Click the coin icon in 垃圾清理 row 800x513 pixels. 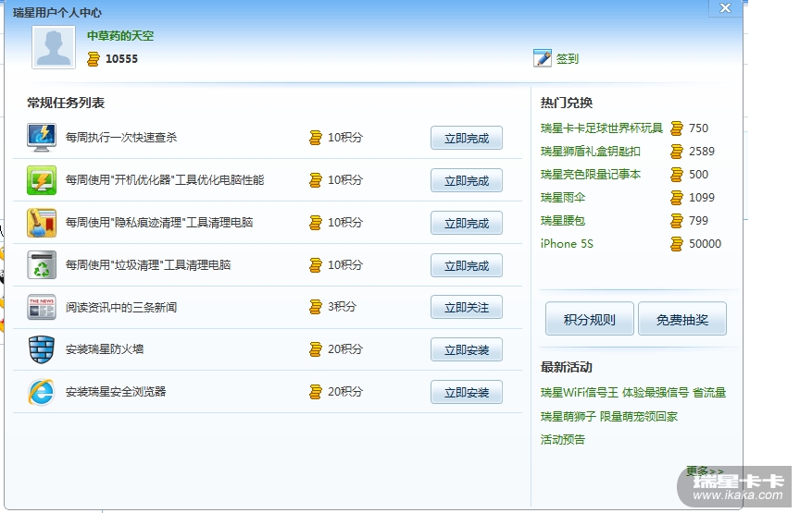[x=316, y=265]
